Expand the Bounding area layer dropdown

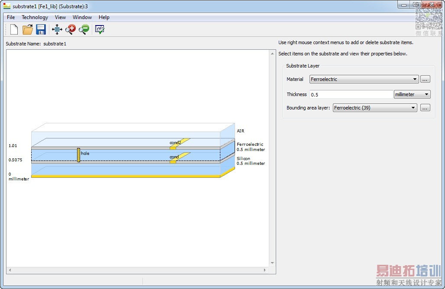coord(374,108)
